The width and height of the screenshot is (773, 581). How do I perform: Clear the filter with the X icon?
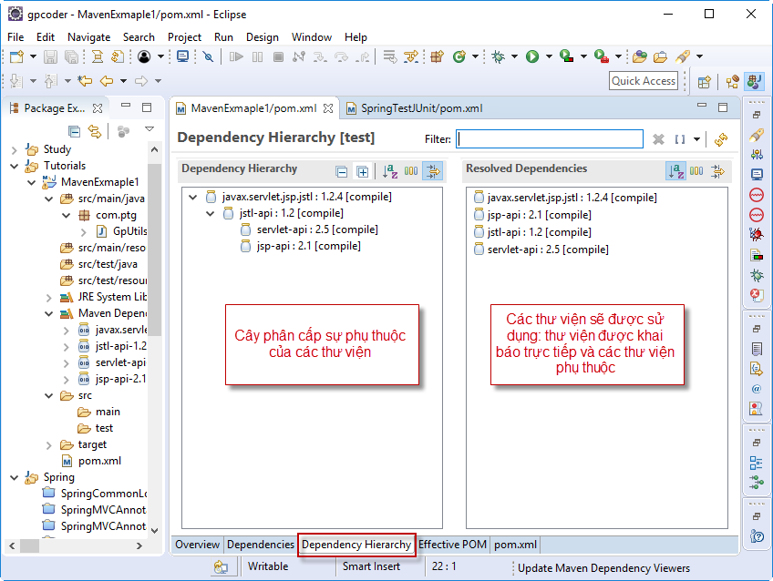click(658, 139)
